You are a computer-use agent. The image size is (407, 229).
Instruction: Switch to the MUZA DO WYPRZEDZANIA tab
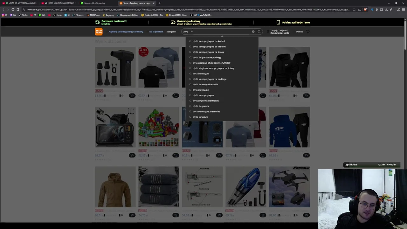(x=20, y=3)
